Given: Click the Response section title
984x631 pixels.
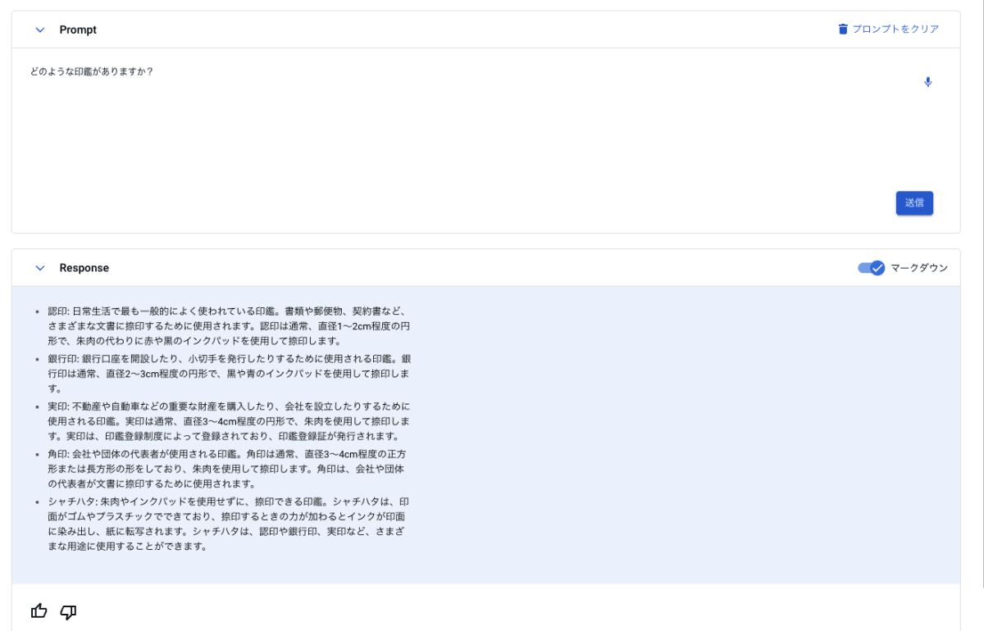Looking at the screenshot, I should click(x=84, y=268).
